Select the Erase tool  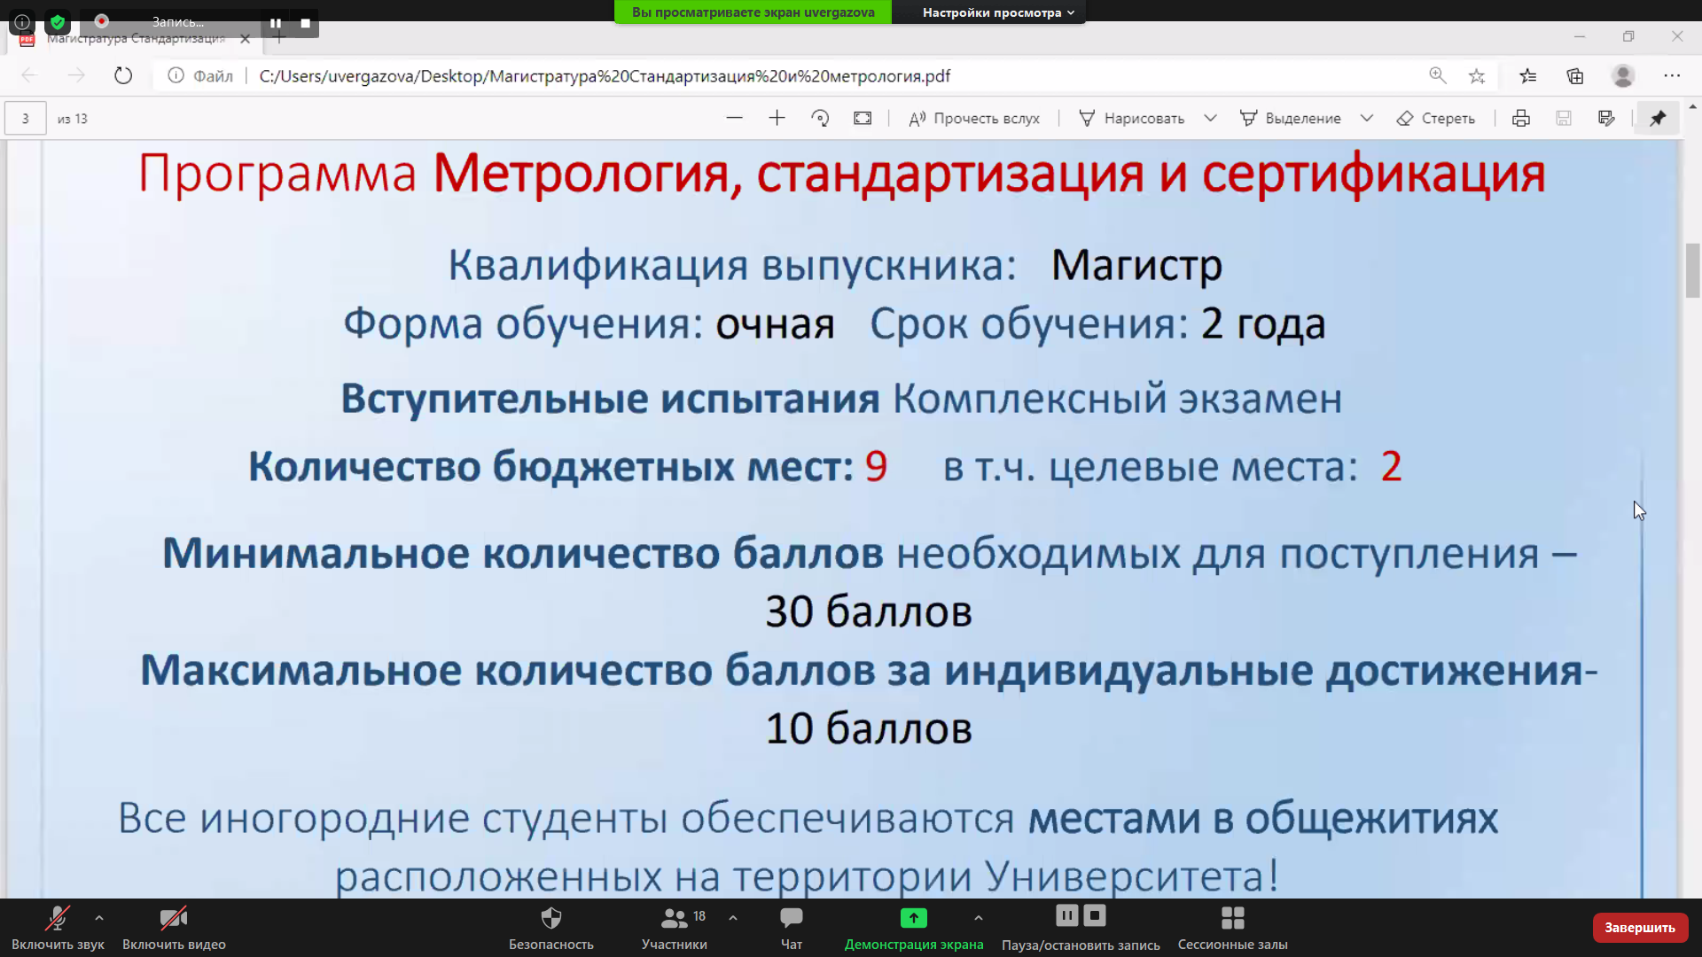(x=1435, y=118)
